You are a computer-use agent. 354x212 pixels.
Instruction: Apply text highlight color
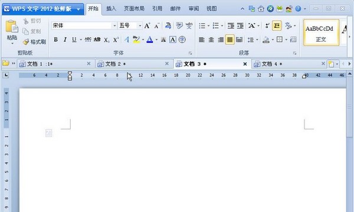click(x=136, y=39)
